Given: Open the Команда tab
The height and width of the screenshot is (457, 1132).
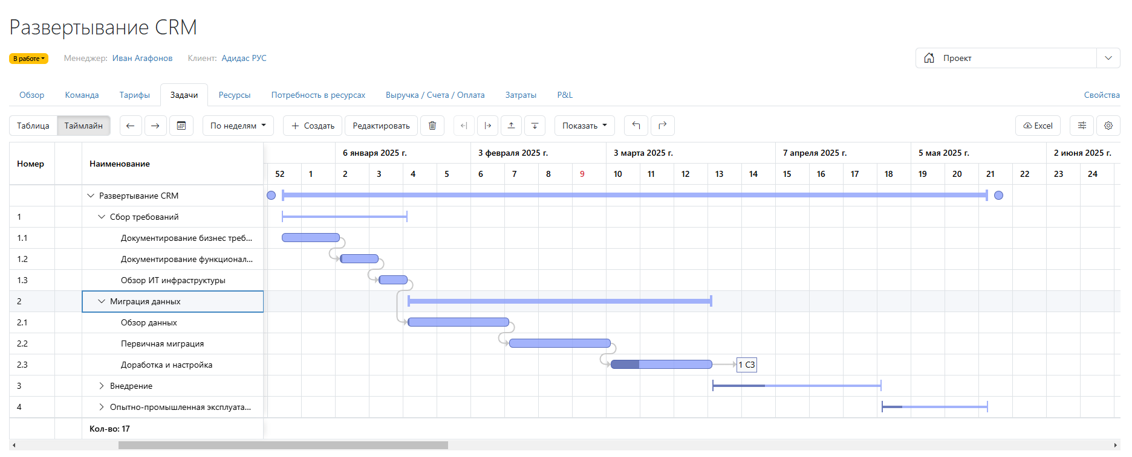Looking at the screenshot, I should point(82,95).
